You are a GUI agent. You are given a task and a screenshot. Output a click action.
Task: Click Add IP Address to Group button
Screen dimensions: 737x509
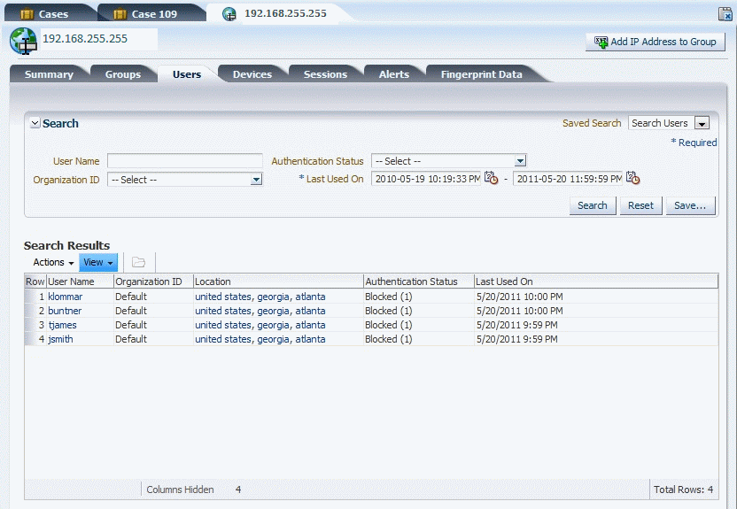coord(656,42)
